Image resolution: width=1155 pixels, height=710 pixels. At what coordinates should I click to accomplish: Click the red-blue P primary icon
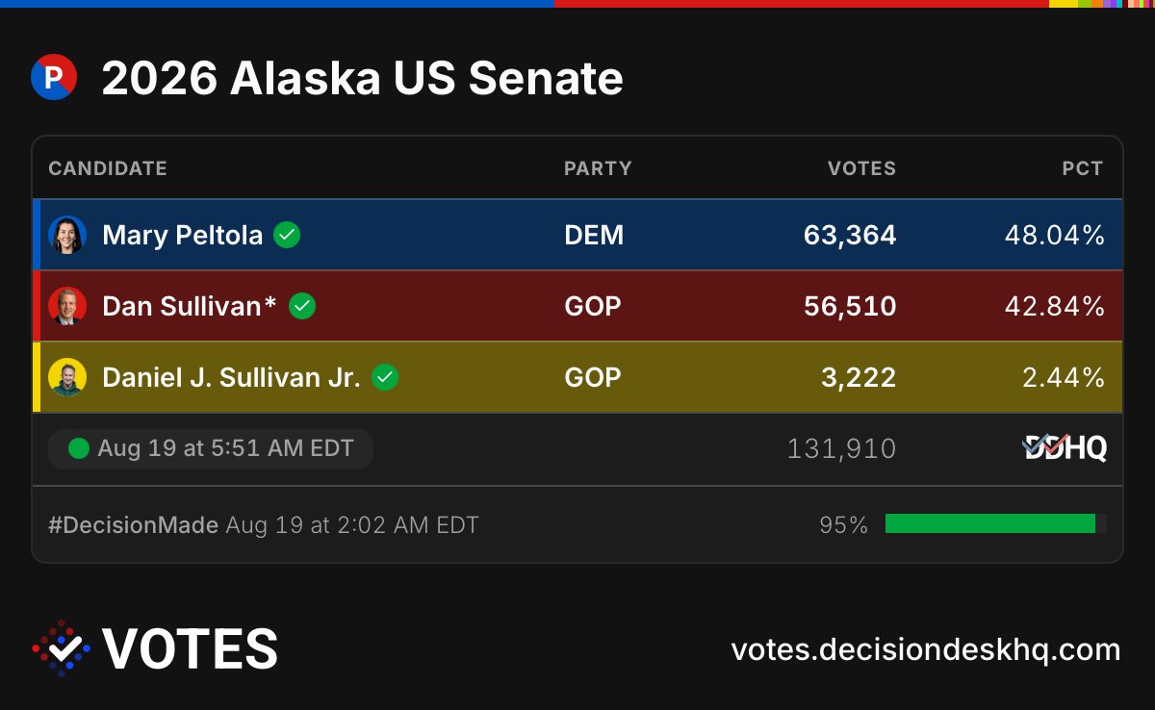[x=54, y=78]
